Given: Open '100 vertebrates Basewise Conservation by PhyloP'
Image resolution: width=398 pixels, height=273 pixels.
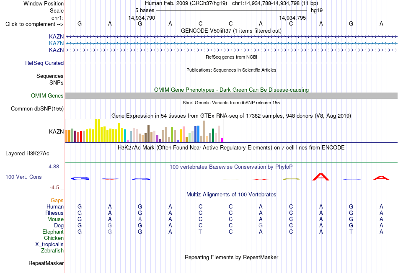Looking at the screenshot, I should click(x=231, y=167).
